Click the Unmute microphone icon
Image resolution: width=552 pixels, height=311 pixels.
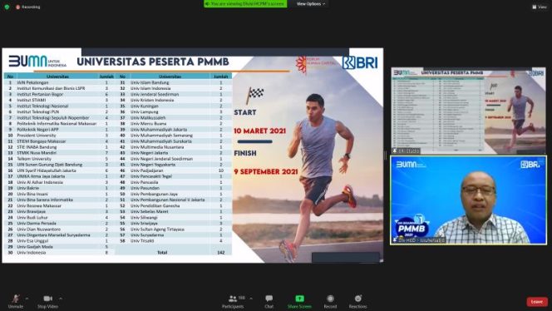[16, 299]
